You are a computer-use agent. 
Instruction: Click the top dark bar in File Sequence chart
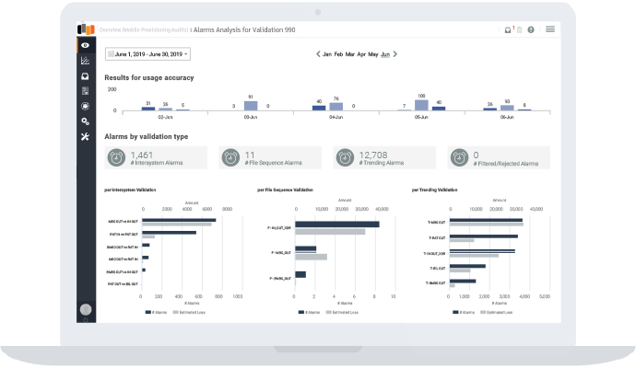337,224
